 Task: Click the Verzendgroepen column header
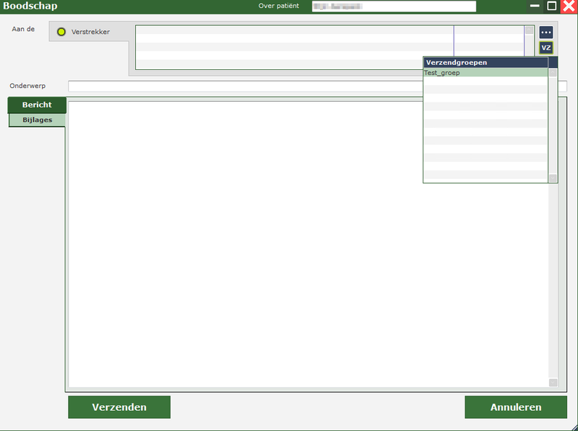485,63
